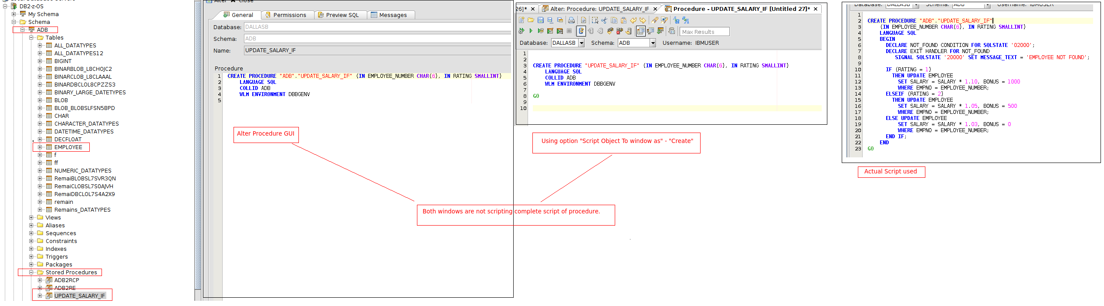1104x306 pixels.
Task: Click the gray Stop execution icon
Action: (x=569, y=31)
